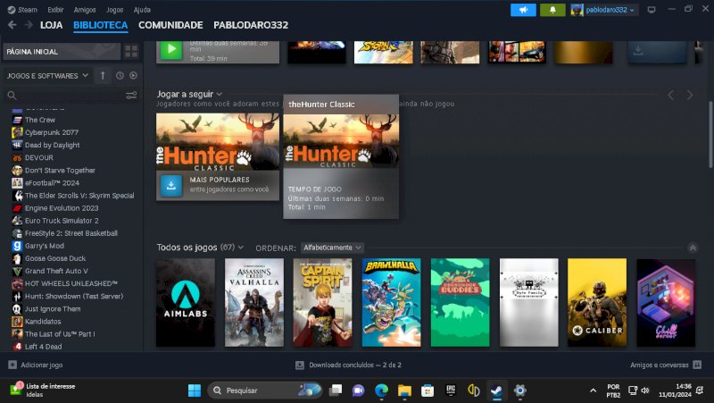Download theHunter Classic with blue install button

(x=171, y=185)
